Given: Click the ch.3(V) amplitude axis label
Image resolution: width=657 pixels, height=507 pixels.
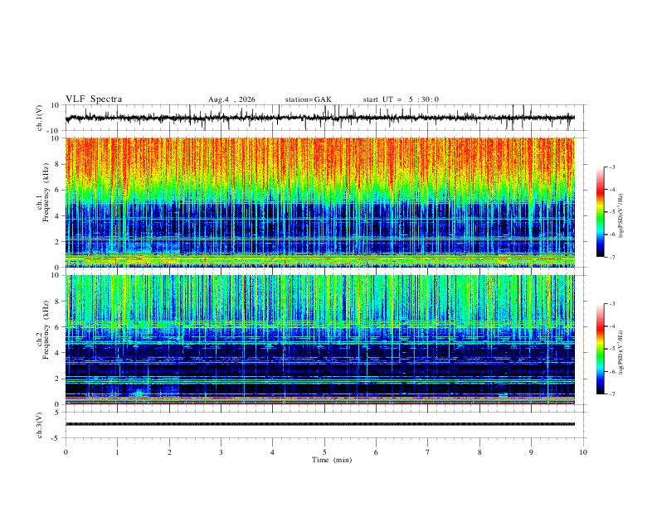Looking at the screenshot, I should pyautogui.click(x=40, y=425).
